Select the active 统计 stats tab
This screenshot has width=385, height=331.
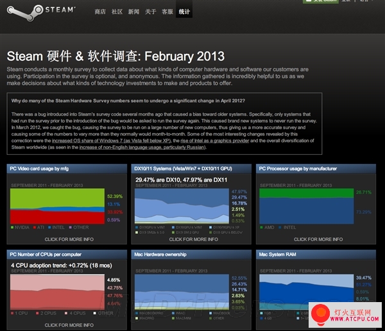coord(184,12)
